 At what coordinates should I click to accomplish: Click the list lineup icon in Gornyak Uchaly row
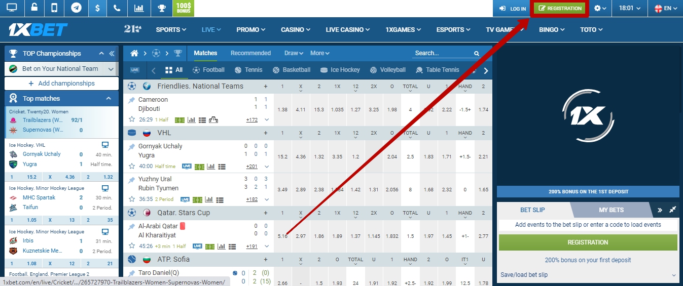click(x=222, y=167)
